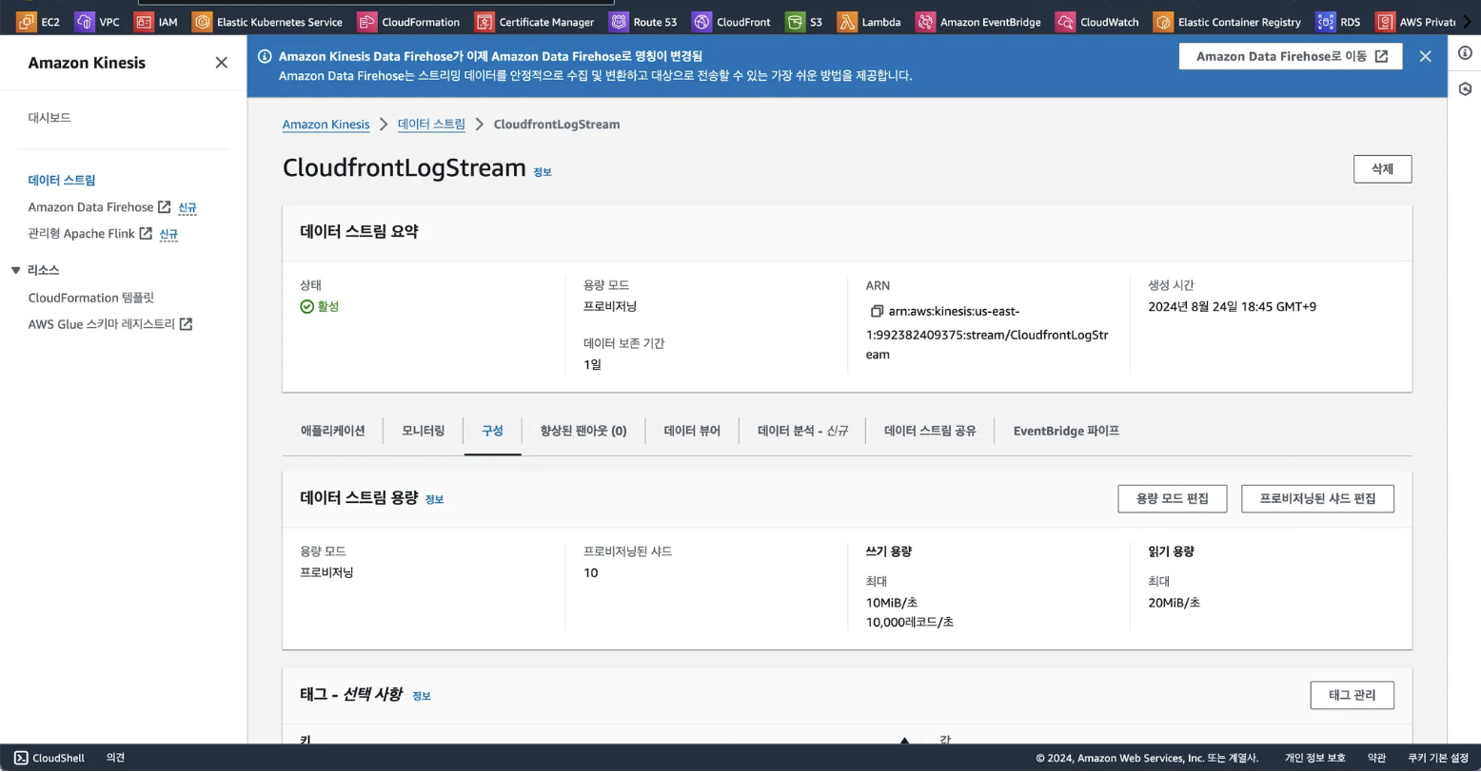Viewport: 1481px width, 772px height.
Task: Open the 데이터 분석 - 신규 tab
Action: click(x=802, y=431)
